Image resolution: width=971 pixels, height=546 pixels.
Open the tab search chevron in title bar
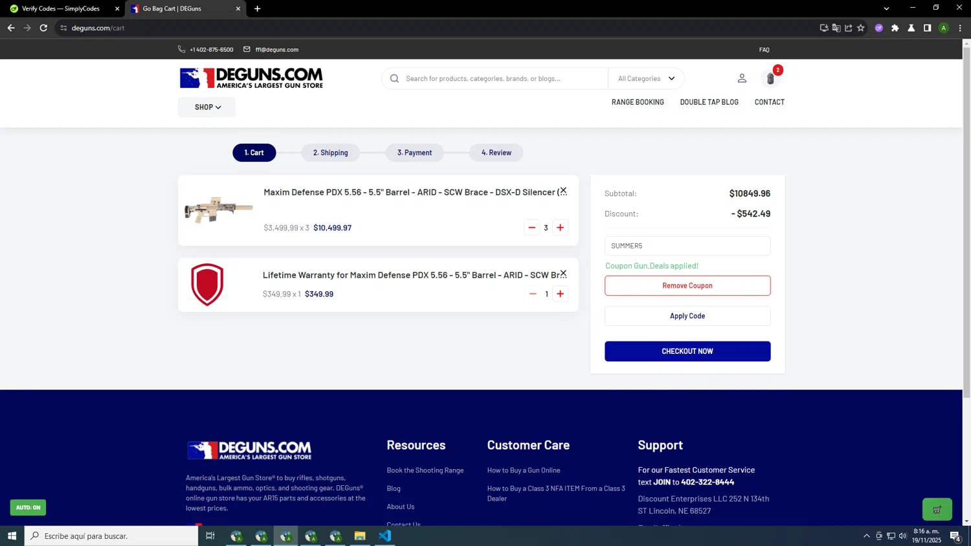click(x=886, y=8)
